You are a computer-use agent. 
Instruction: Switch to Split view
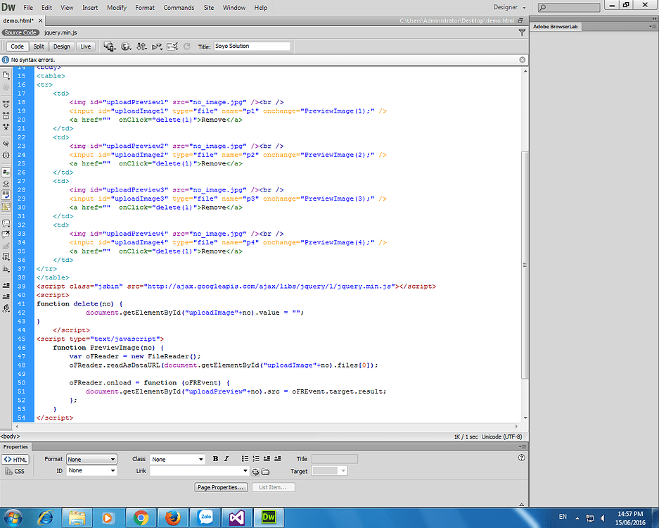point(39,46)
